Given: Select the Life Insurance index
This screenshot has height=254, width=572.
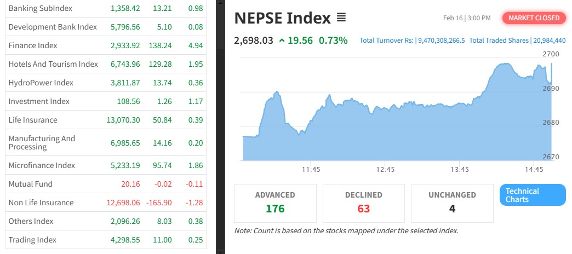Looking at the screenshot, I should (33, 120).
